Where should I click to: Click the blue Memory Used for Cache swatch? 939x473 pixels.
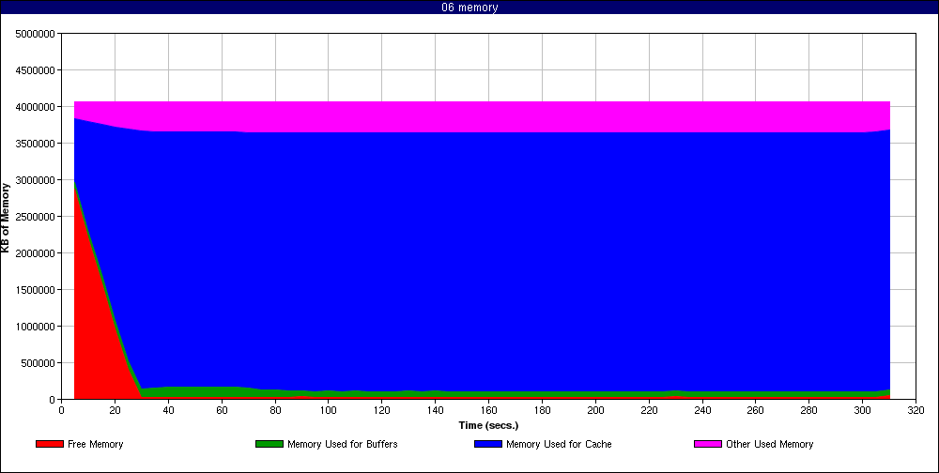click(488, 444)
